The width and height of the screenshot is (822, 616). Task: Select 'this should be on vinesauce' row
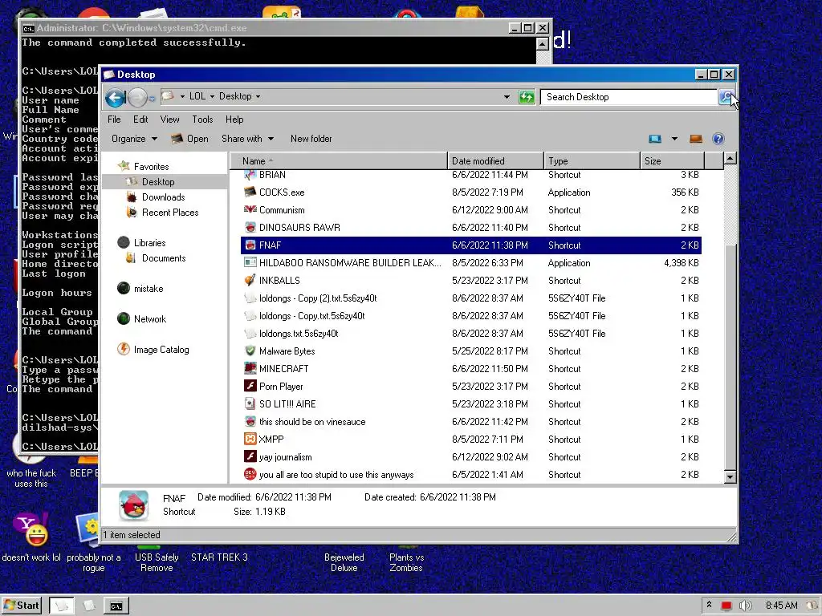click(470, 422)
